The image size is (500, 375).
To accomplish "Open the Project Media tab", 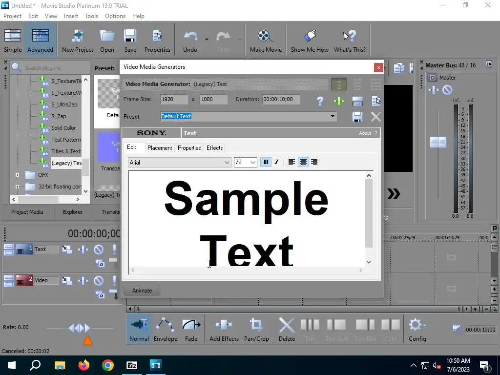I will (x=27, y=212).
